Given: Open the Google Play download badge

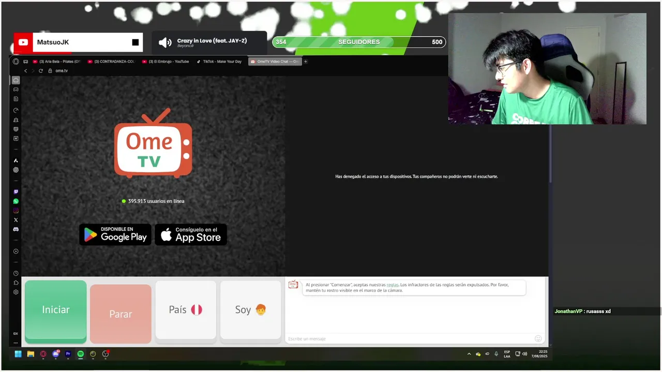Looking at the screenshot, I should (x=115, y=235).
